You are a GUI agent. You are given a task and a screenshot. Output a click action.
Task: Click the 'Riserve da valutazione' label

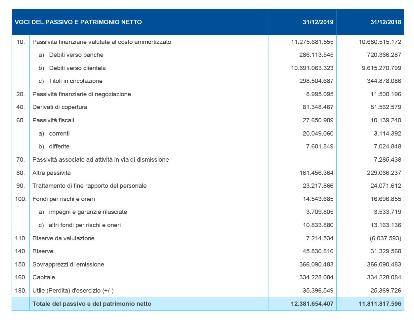63,238
